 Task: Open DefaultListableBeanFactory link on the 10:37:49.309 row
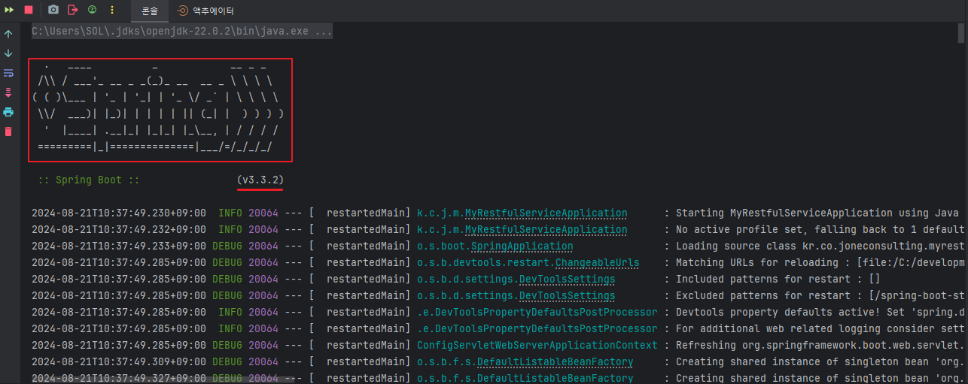[555, 362]
